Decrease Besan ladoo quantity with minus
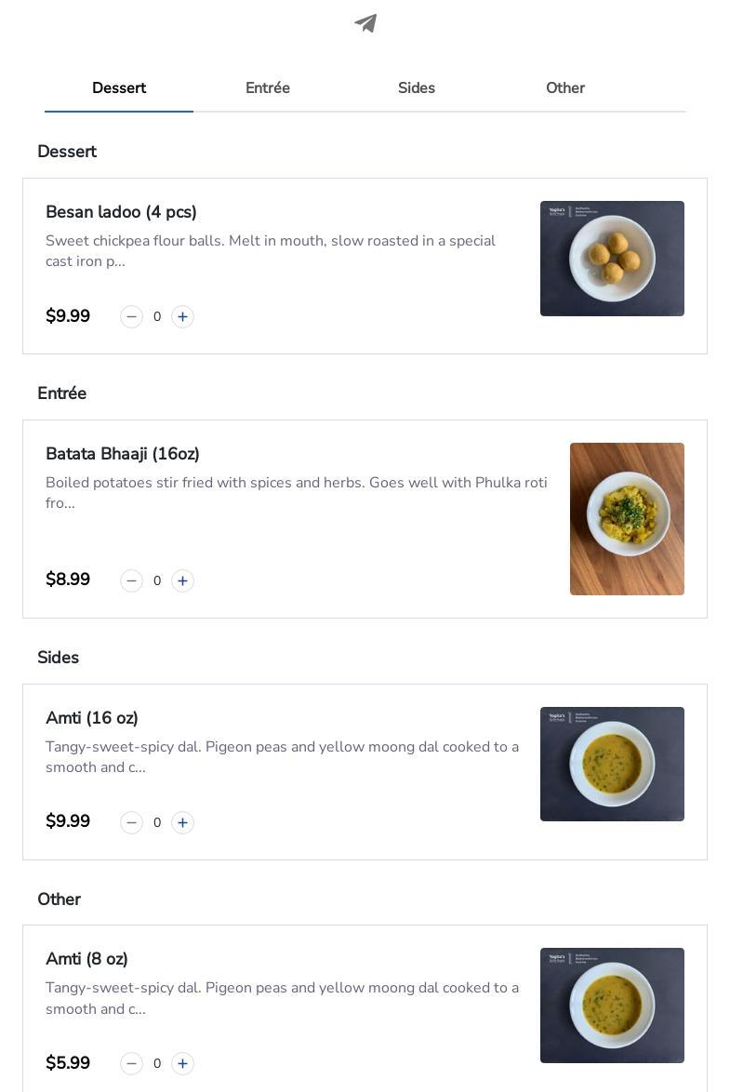Screen dimensions: 730x1092 click(131, 317)
